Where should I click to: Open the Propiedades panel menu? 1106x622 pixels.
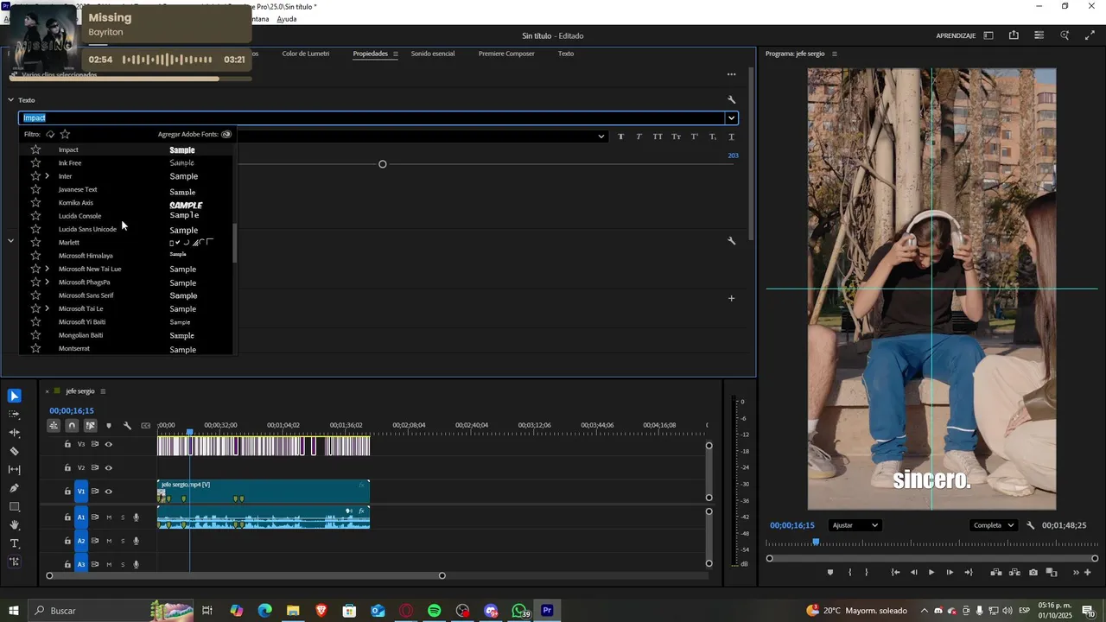point(396,54)
